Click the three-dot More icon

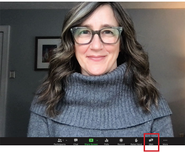(165, 140)
